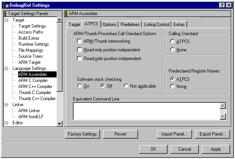The width and height of the screenshot is (235, 159).
Task: Collapse the Language Settings tree node
Action: pos(7,68)
